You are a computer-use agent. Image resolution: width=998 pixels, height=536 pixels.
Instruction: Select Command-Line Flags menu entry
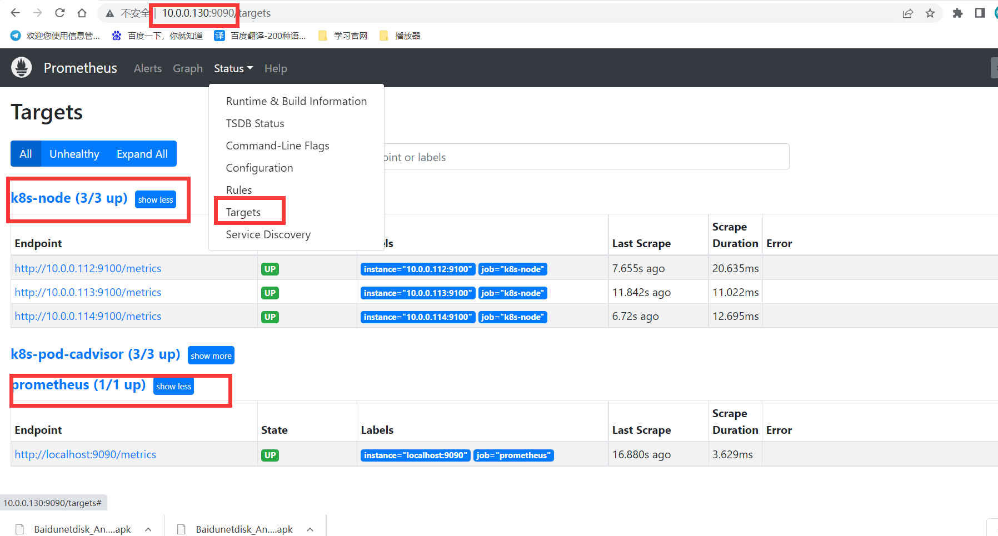click(296, 146)
